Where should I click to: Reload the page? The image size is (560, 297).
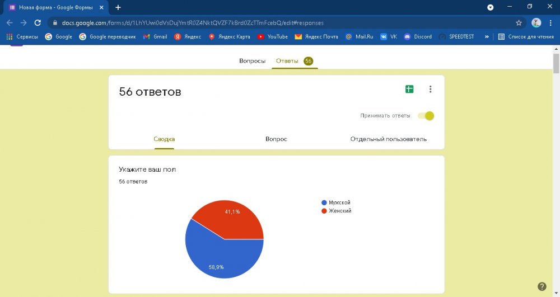pos(38,23)
